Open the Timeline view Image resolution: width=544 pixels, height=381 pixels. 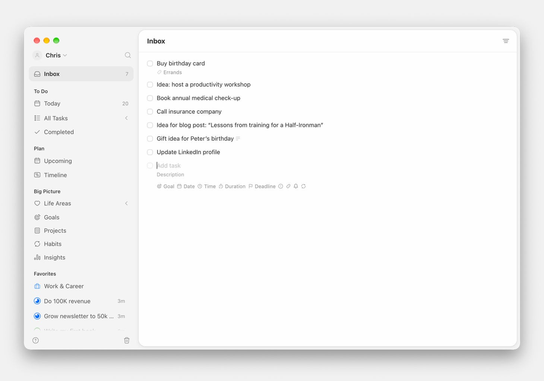pos(81,175)
